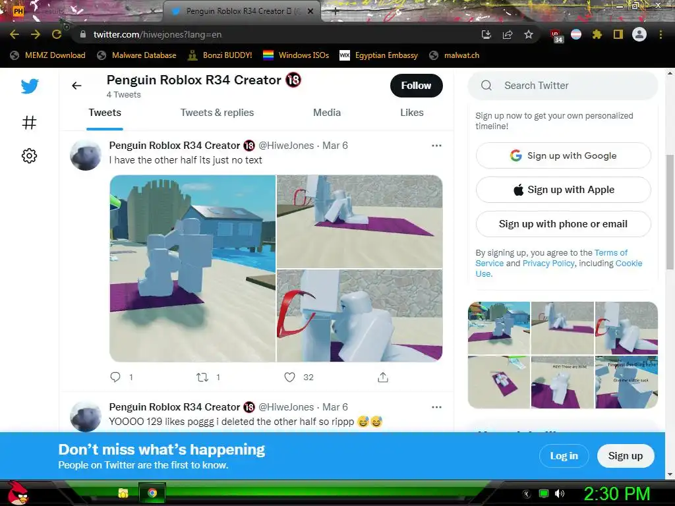This screenshot has height=506, width=675.
Task: Click Sign up with Google
Action: 563,155
